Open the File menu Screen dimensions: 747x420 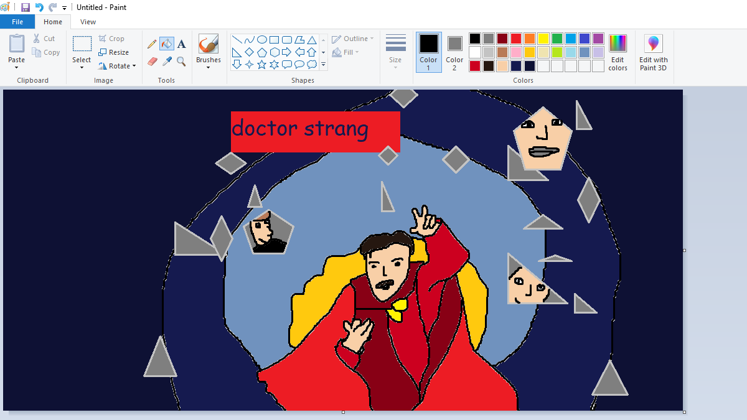[x=17, y=22]
